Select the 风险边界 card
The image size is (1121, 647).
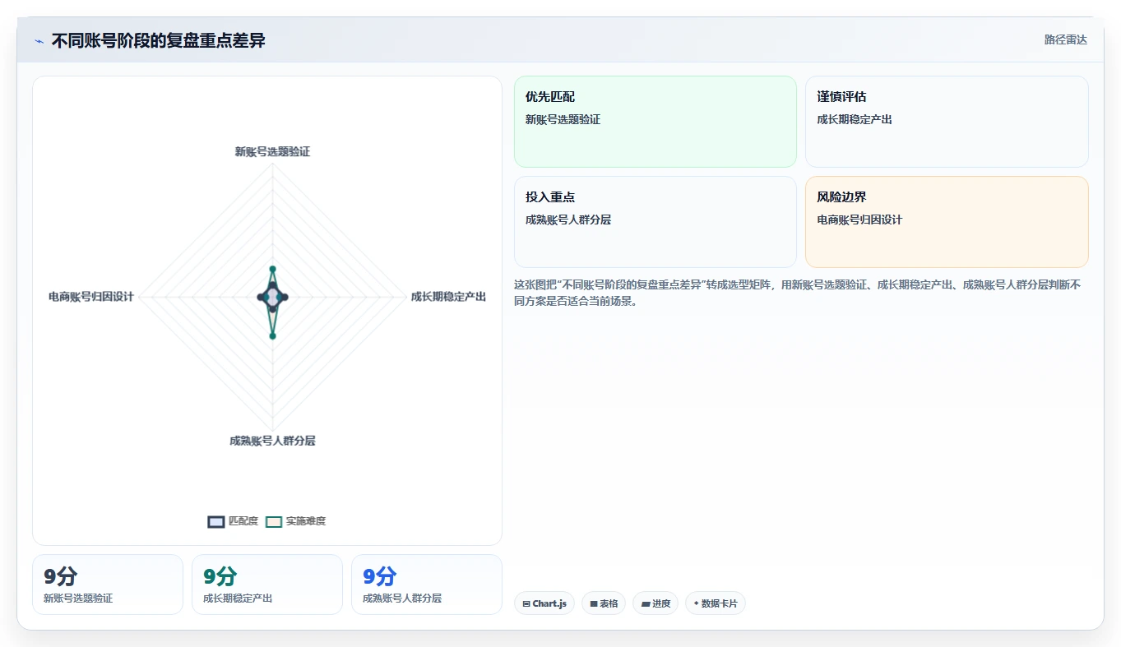pos(947,222)
